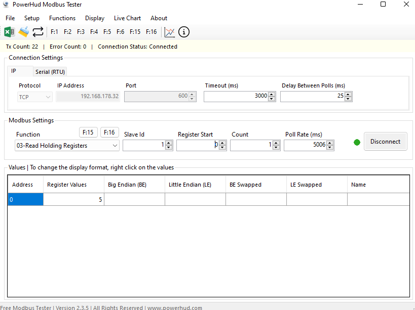The image size is (415, 310).
Task: Increase Poll Rate with up arrow
Action: [330, 143]
